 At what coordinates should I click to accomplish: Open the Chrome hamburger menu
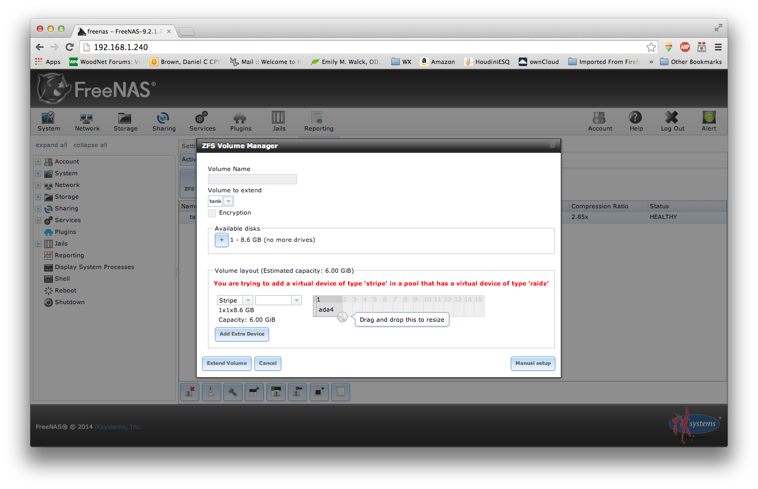point(718,47)
